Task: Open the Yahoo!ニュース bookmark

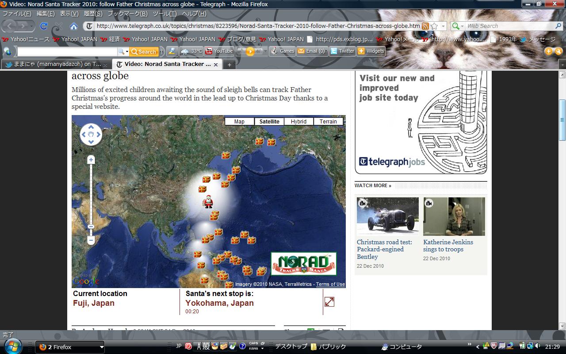Action: (x=26, y=39)
